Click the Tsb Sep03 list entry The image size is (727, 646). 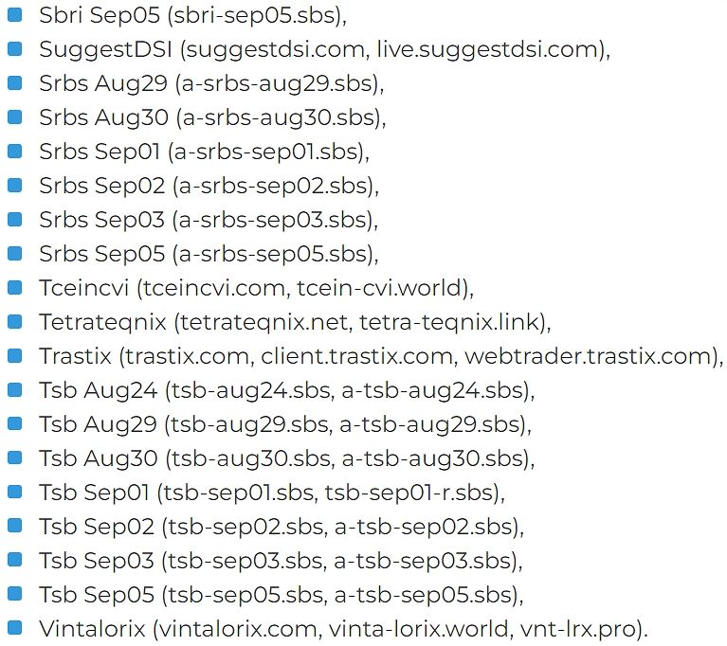(x=280, y=561)
